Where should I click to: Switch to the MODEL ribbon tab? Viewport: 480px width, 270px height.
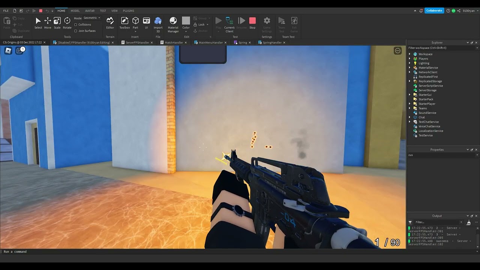point(75,10)
